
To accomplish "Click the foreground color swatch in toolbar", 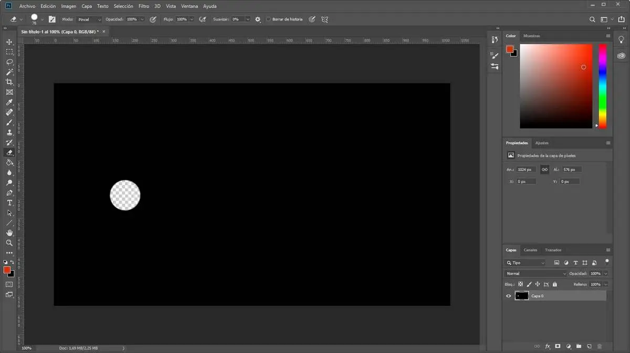I will [7, 270].
